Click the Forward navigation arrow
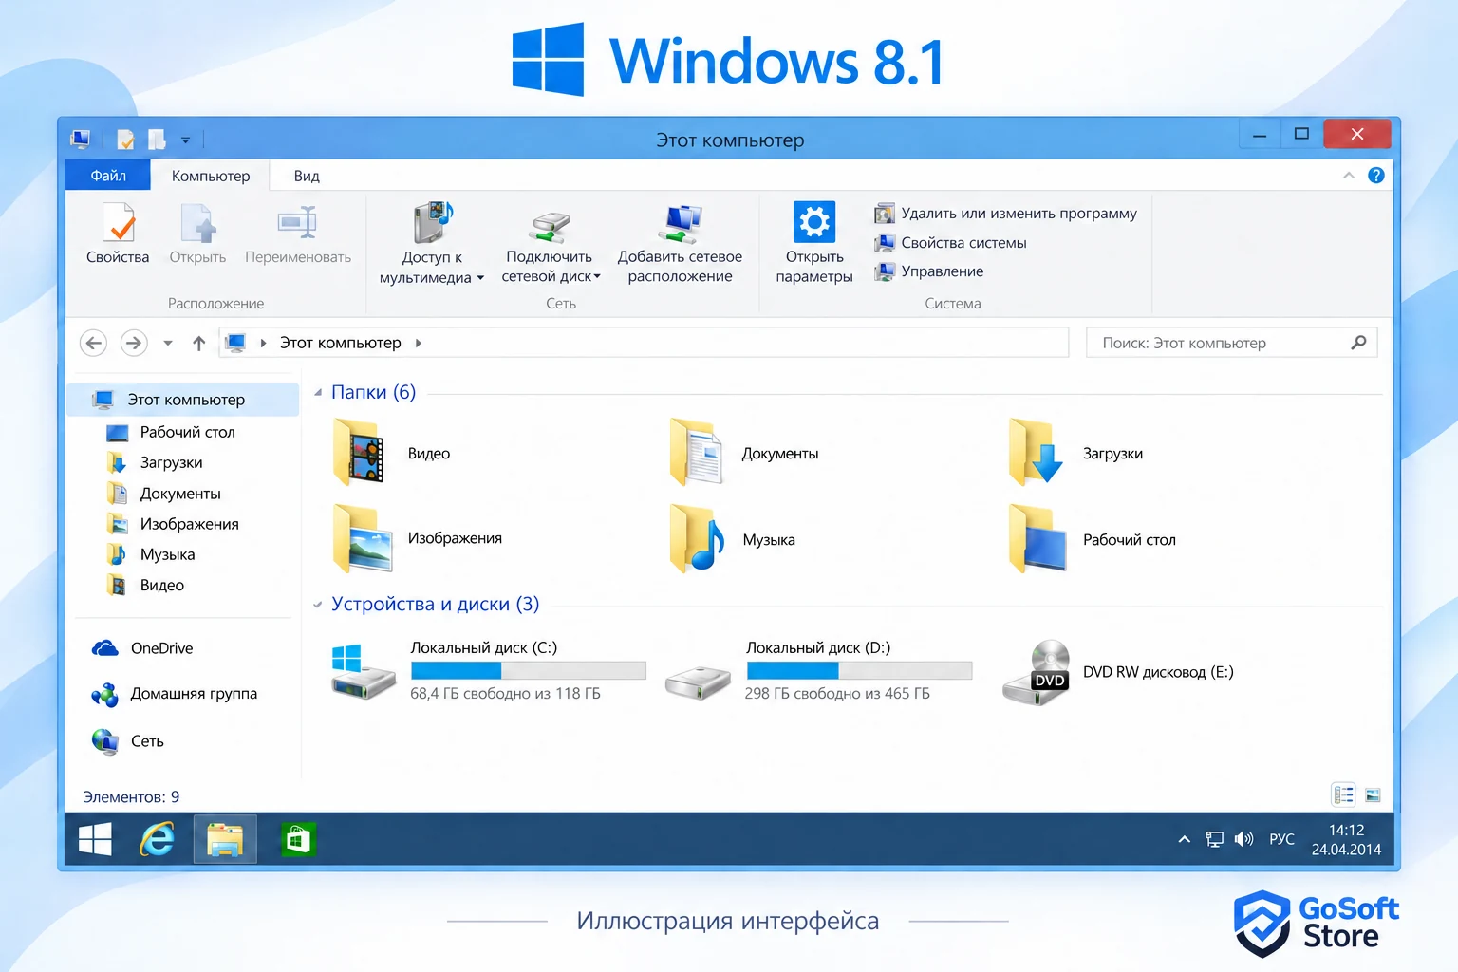The image size is (1458, 972). click(x=134, y=343)
